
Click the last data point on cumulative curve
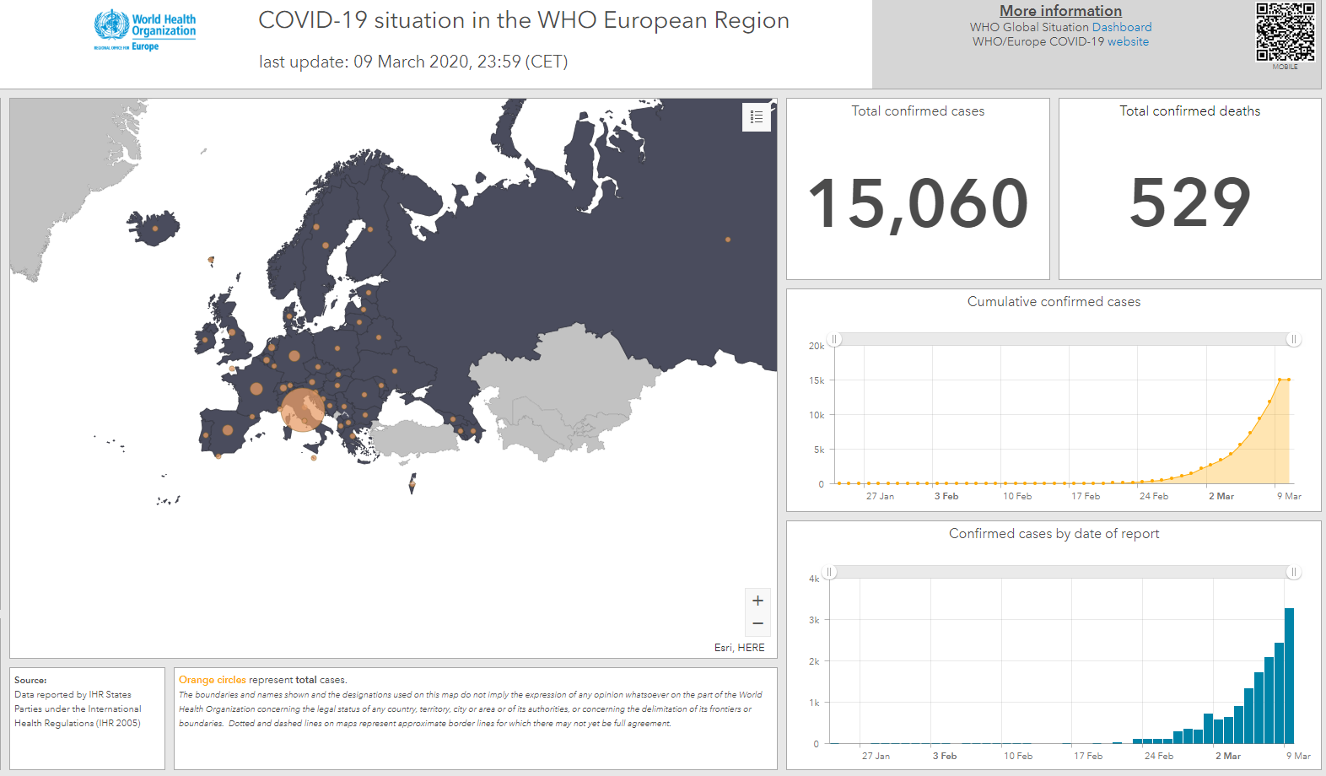(x=1288, y=380)
